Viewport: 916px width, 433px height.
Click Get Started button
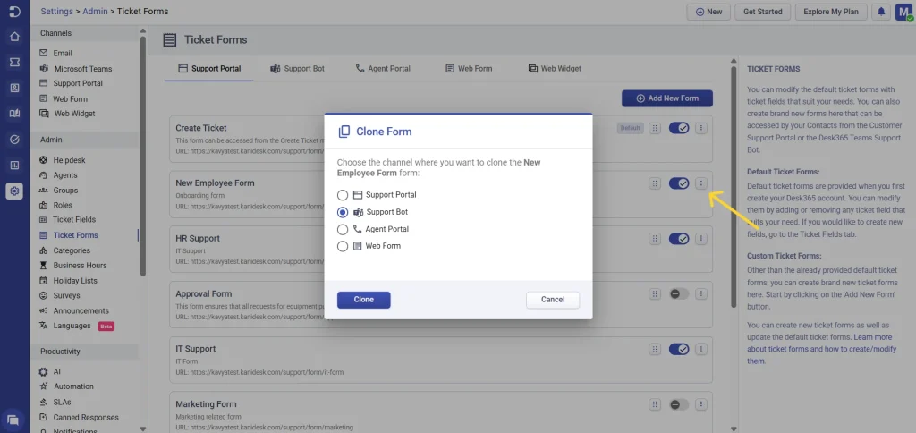pyautogui.click(x=762, y=12)
